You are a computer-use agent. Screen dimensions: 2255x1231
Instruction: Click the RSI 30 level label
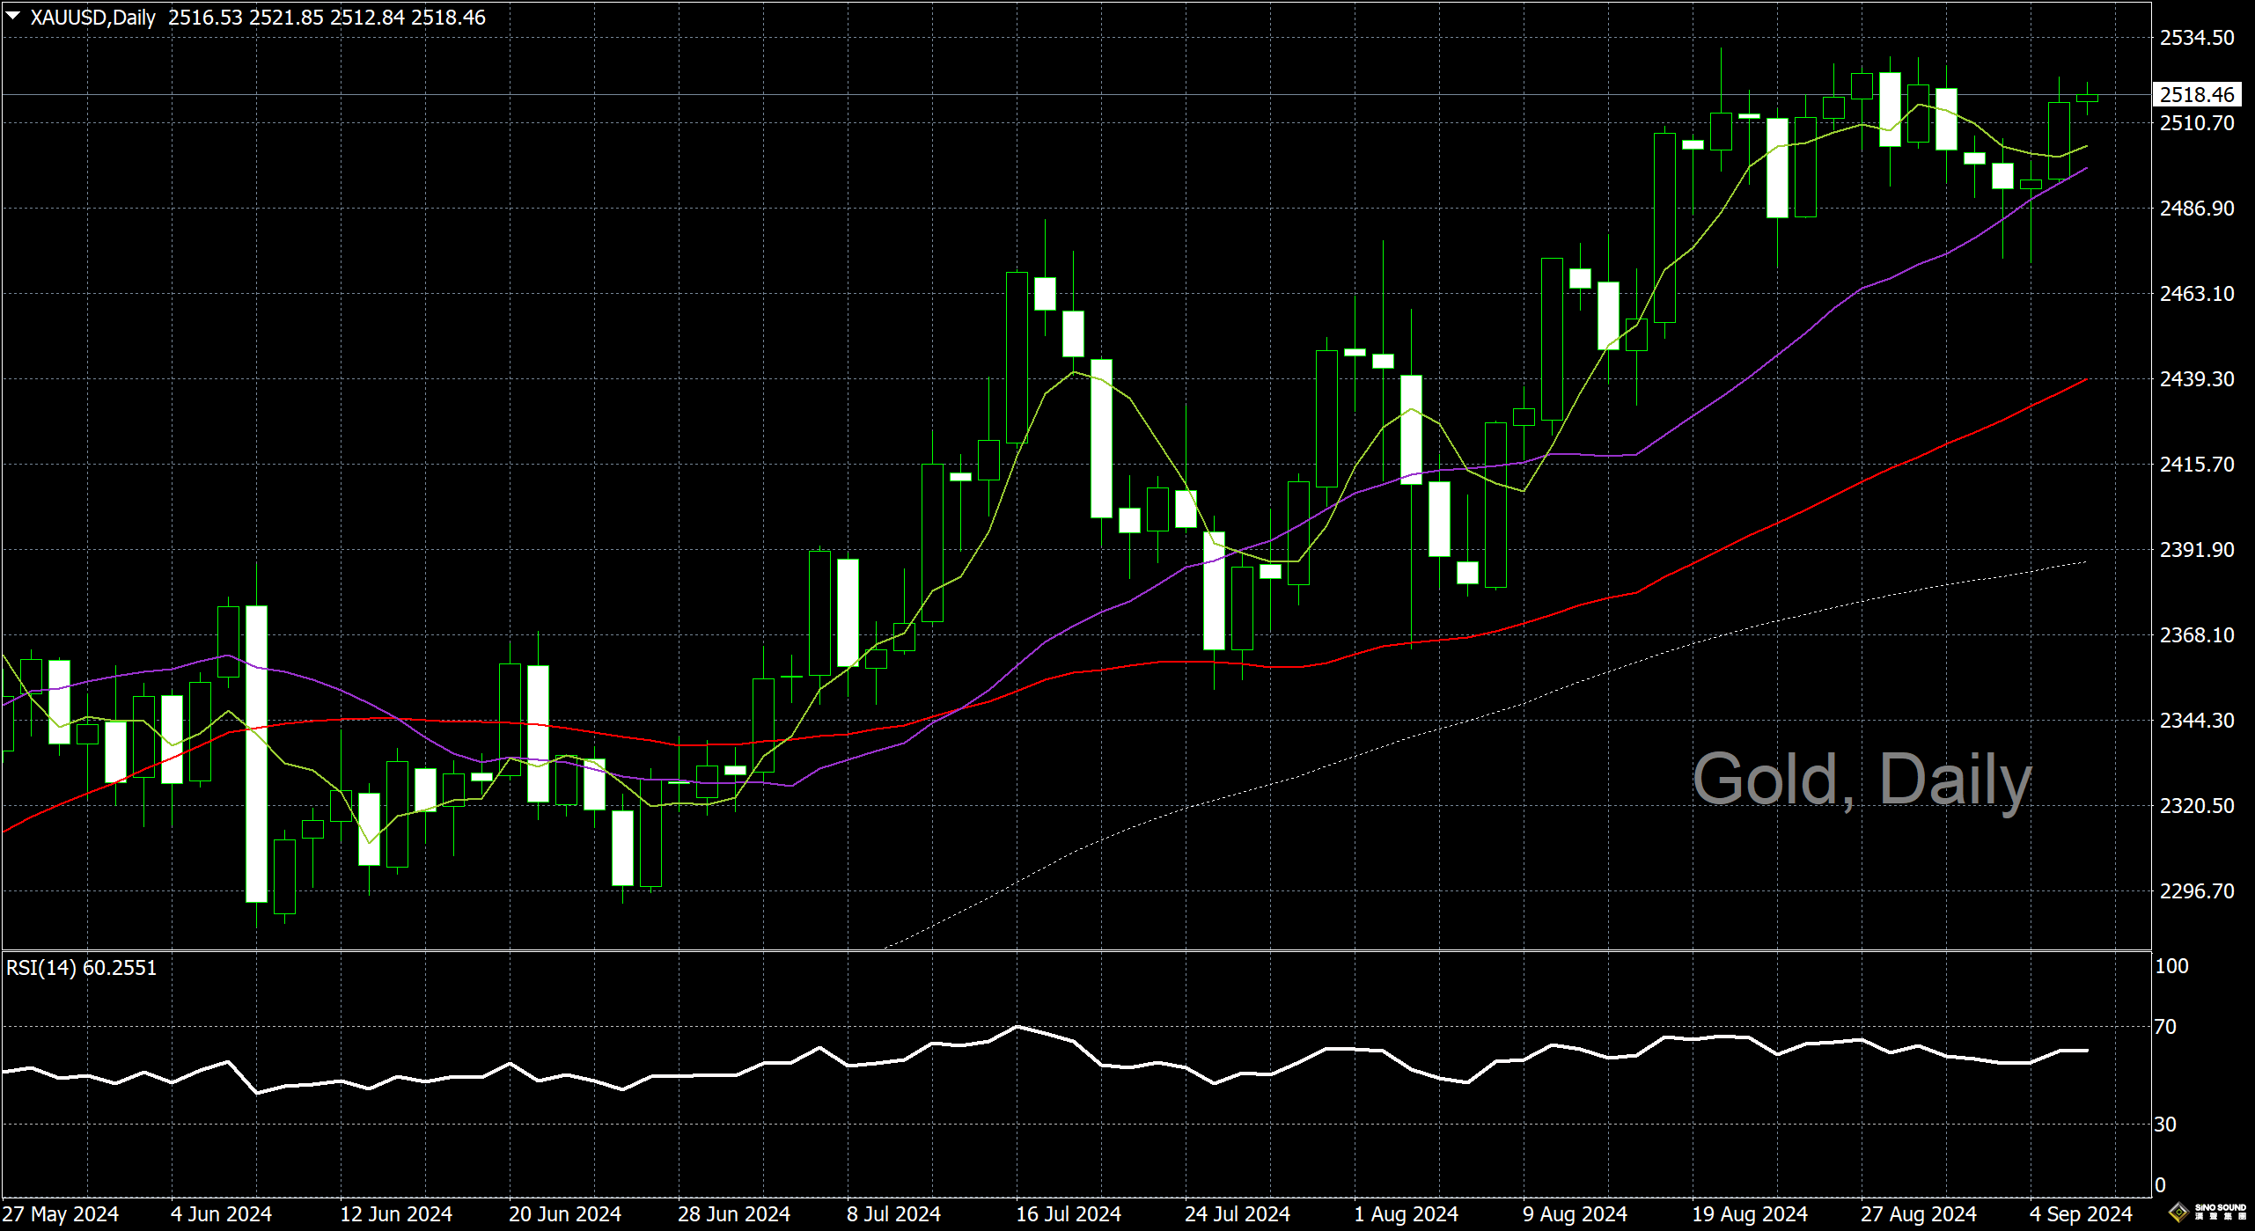tap(2165, 1125)
